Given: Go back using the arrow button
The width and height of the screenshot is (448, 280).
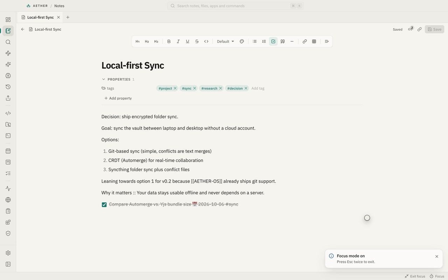Looking at the screenshot, I should click(x=23, y=29).
